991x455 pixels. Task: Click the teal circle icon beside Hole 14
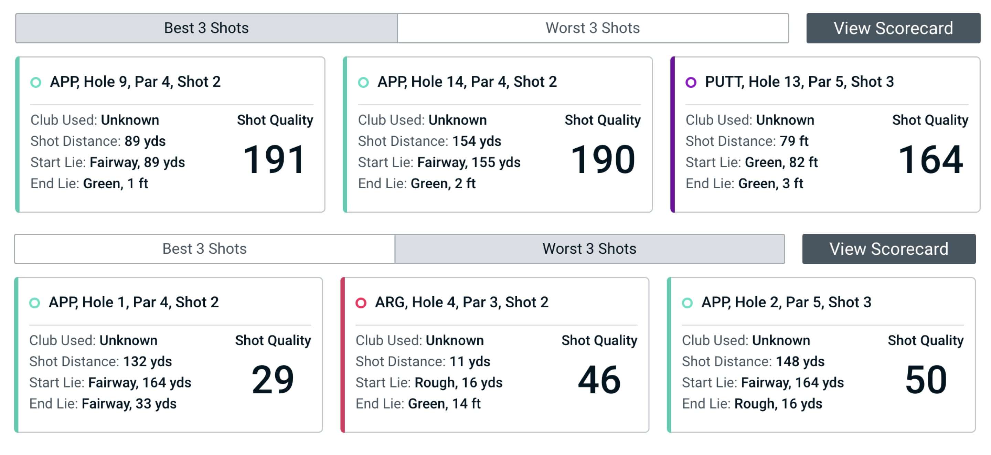363,82
